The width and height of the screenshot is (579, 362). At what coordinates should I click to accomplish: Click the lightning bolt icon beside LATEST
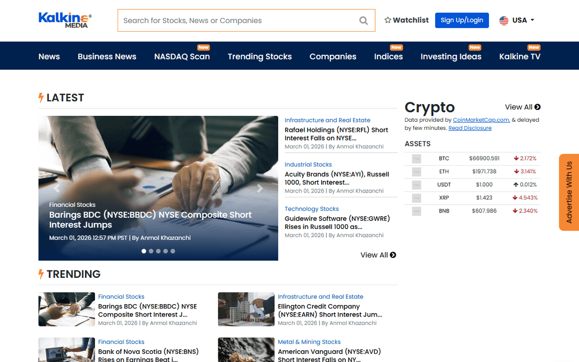point(41,98)
